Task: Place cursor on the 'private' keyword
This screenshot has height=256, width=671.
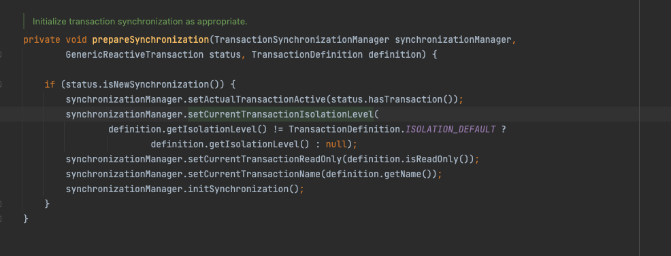Action: coord(42,40)
